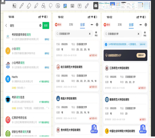Open 考研数据帝择校调剂 mini program result
Screen dimensions: 155x138
[21, 35]
